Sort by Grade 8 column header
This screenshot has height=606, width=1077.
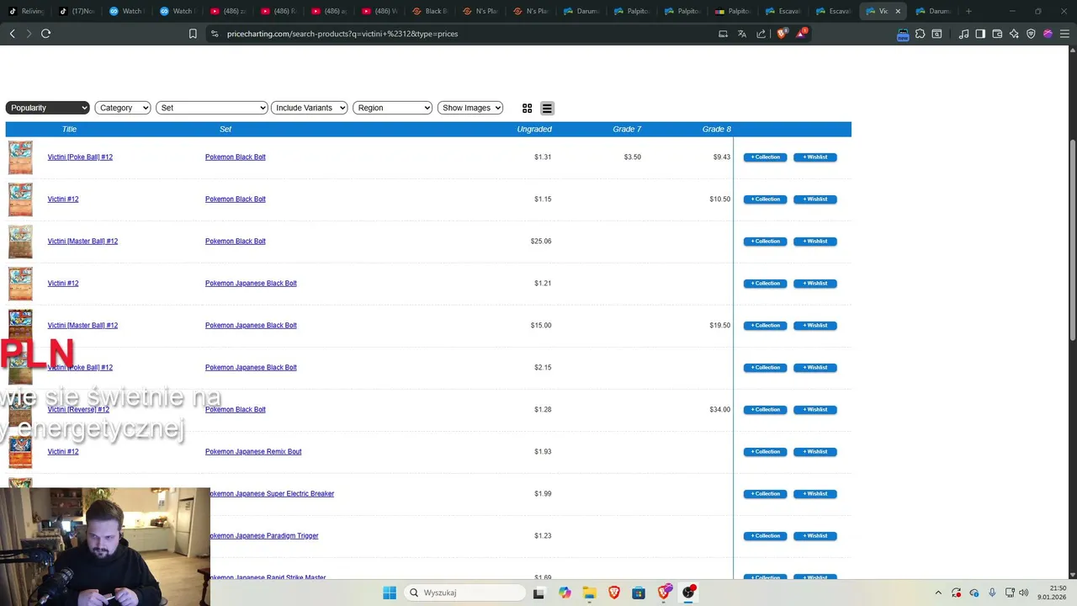click(717, 130)
